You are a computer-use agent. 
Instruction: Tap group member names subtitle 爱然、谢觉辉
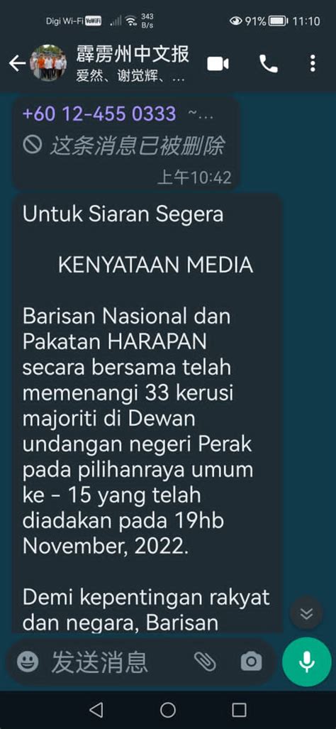point(130,77)
